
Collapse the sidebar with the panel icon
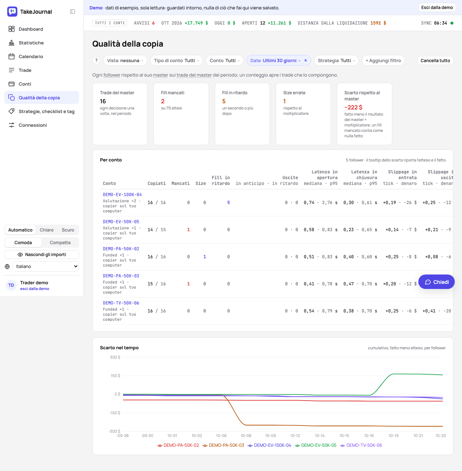(x=73, y=12)
